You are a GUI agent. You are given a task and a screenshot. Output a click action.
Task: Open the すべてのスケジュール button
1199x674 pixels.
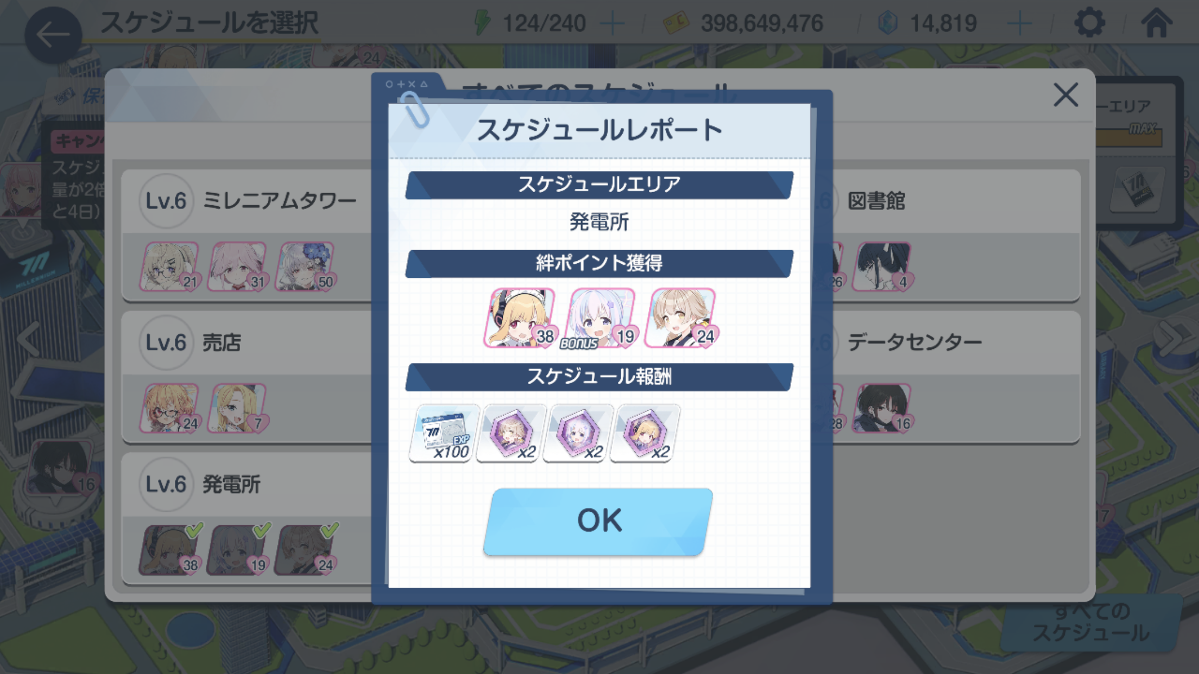[x=1091, y=622]
